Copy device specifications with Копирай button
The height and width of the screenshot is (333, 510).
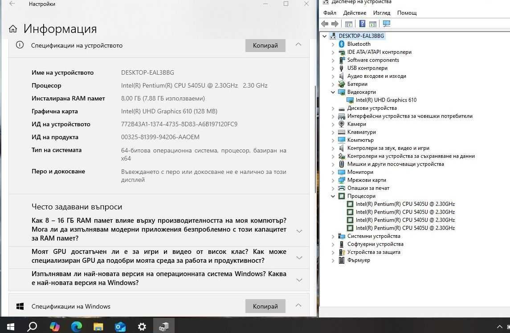pos(265,45)
